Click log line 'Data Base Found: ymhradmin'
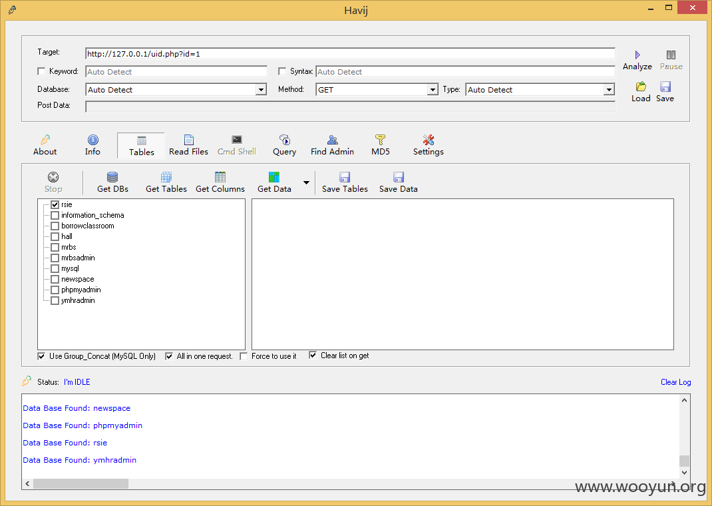Viewport: 712px width, 506px height. tap(79, 459)
